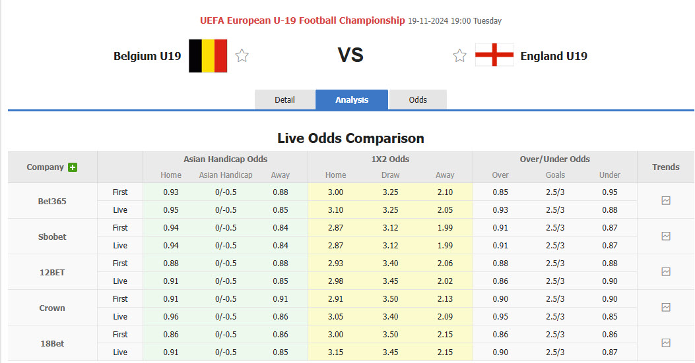Favorite Belgium U19 with the star icon
Viewport: 695px width, 363px height.
[242, 56]
